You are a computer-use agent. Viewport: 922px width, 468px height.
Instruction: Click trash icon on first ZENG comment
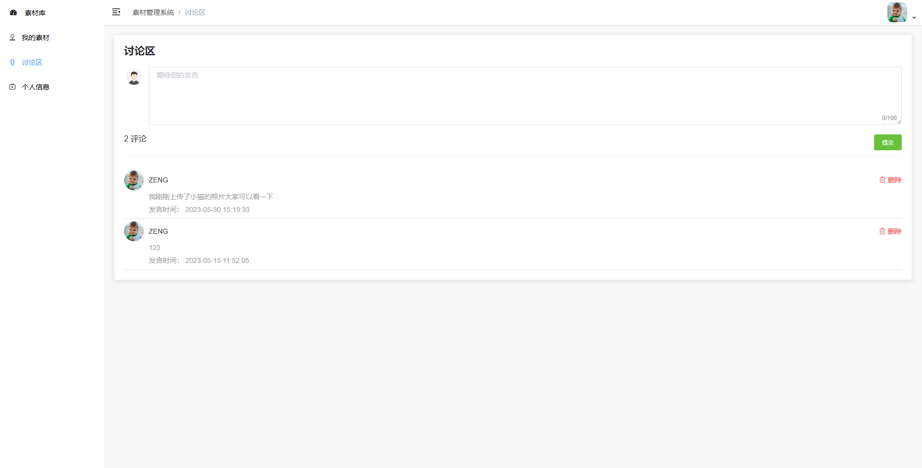tap(882, 180)
